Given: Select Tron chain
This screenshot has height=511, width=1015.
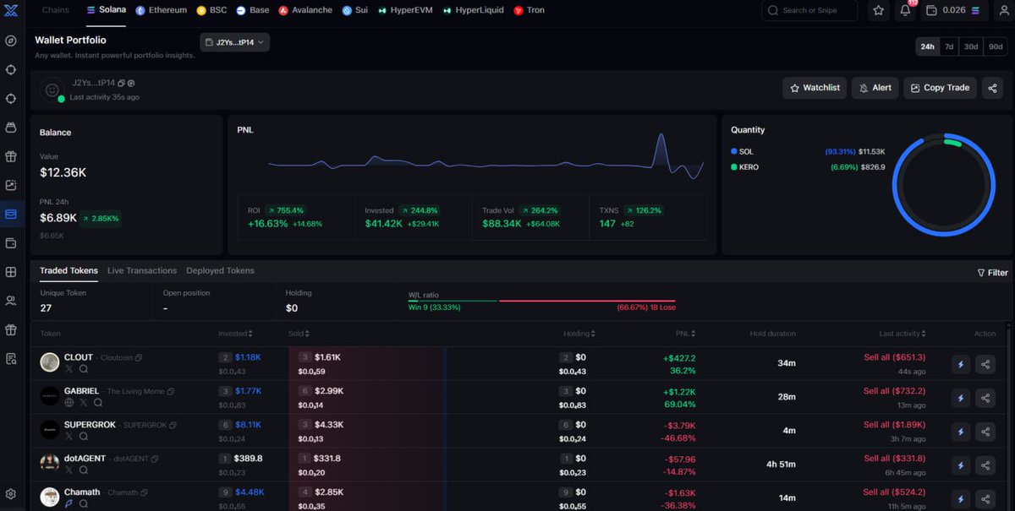Looking at the screenshot, I should point(529,10).
